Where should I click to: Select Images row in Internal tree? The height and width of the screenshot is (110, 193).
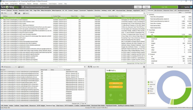coord(169,43)
